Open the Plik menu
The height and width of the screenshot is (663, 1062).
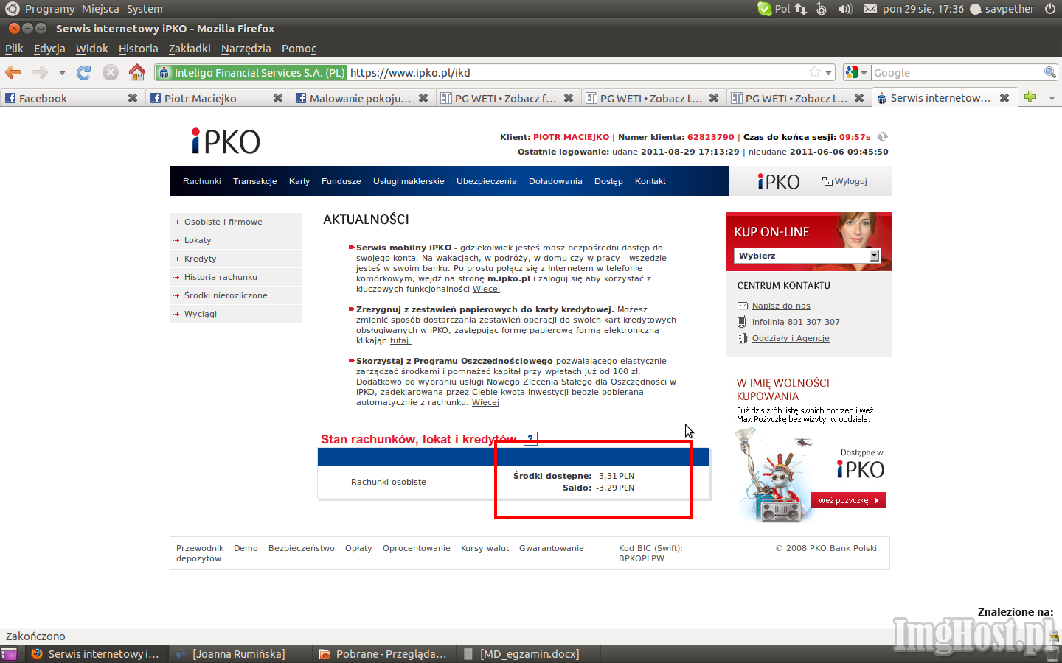point(14,49)
